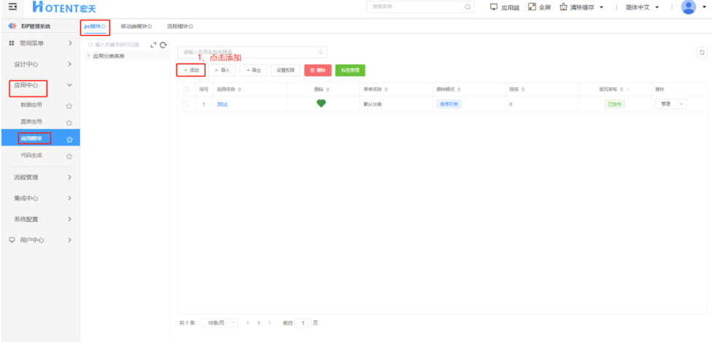Viewport: 712px width, 342px height.
Task: Open 图表应用 menu item
Action: 31,122
